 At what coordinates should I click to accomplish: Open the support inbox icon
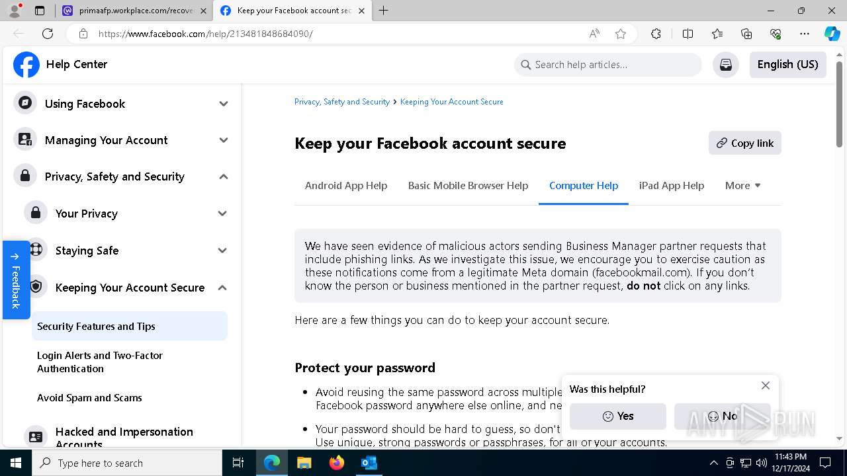coord(726,65)
